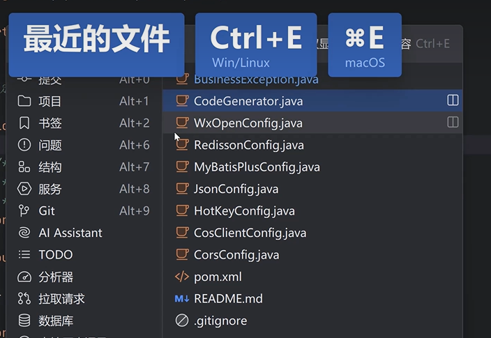Click ignore-file icon beside .gitignore

[182, 321]
